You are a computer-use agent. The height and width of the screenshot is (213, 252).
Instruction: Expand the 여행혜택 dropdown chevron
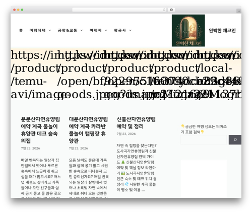pyautogui.click(x=50, y=30)
